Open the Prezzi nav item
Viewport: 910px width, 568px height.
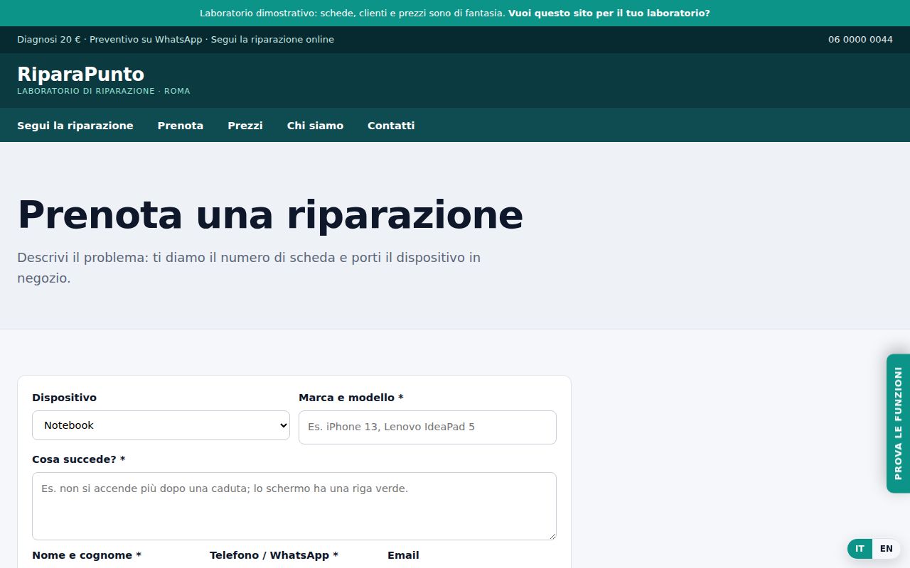pyautogui.click(x=245, y=126)
